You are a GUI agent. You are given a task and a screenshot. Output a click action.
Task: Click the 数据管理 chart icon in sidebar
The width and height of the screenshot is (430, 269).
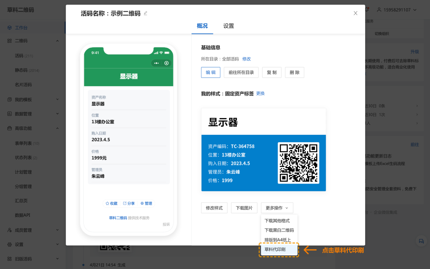pos(10,114)
